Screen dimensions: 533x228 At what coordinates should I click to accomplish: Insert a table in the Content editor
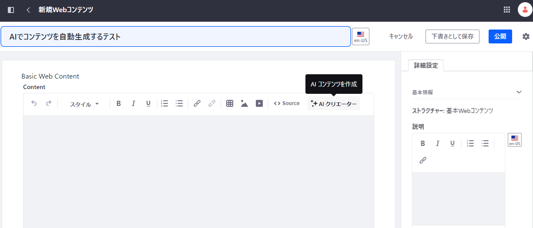click(230, 103)
